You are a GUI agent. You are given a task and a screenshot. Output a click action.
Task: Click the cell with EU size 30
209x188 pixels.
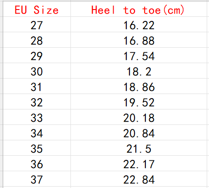click(x=37, y=71)
